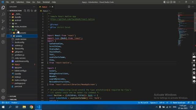Viewport: 196px width, 110px height.
Task: Create a new file in Introduction
Action: (x=25, y=11)
